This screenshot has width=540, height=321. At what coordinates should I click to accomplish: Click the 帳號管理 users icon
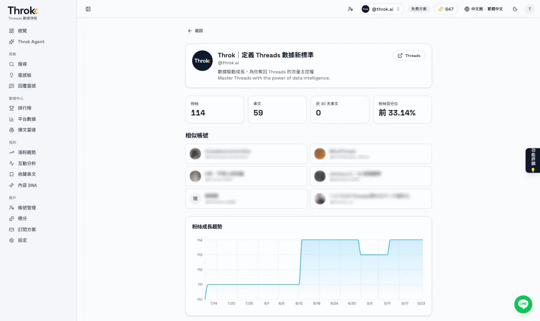(11, 208)
